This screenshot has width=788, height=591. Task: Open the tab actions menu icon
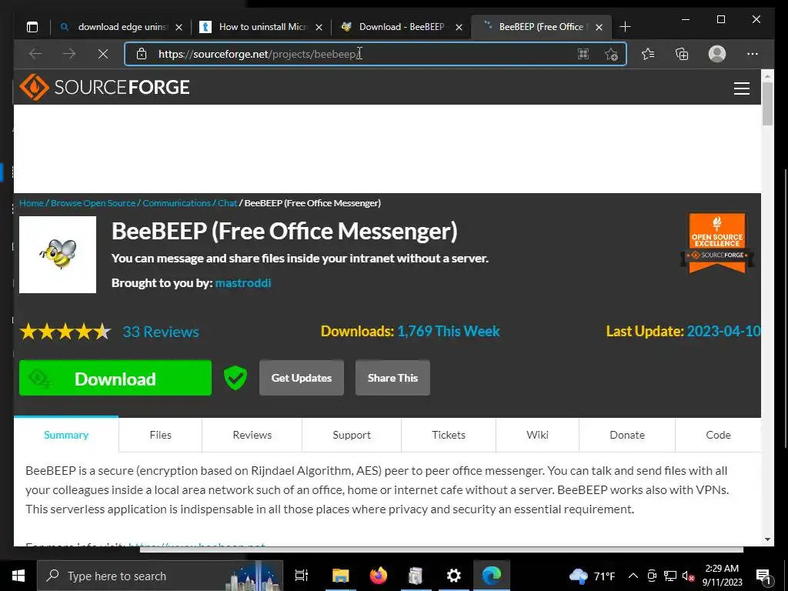tap(32, 27)
